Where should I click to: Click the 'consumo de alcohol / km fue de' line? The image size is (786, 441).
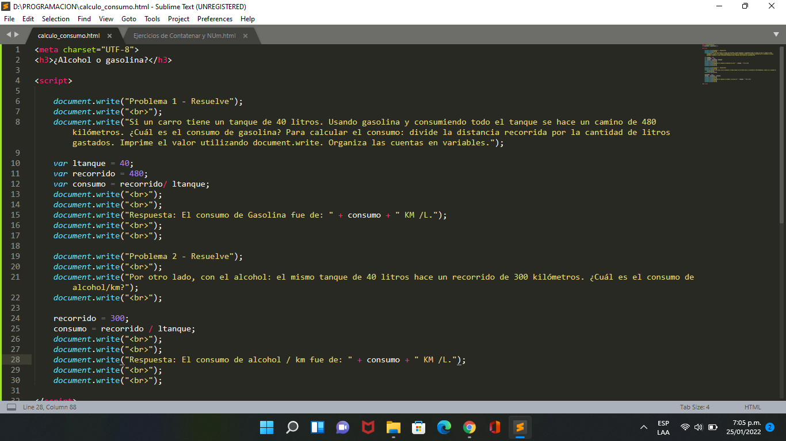click(x=260, y=359)
